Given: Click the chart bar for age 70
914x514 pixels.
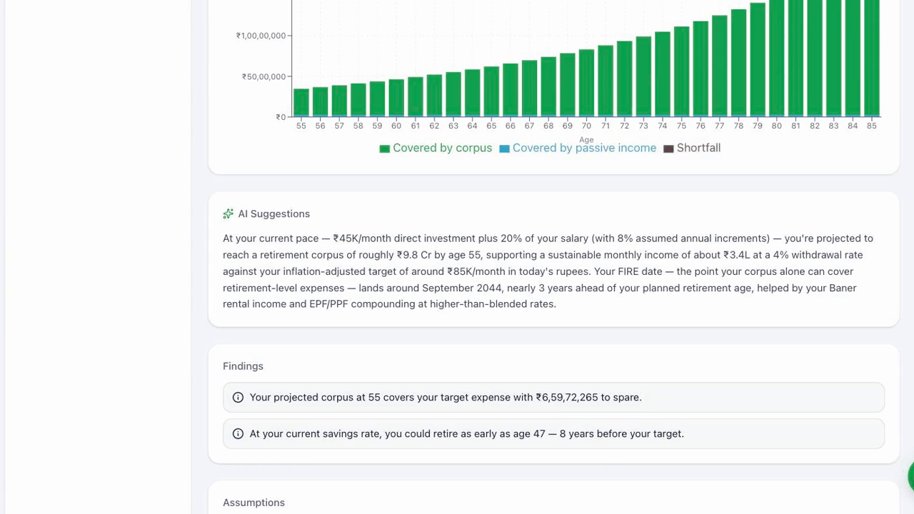Looking at the screenshot, I should pos(586,83).
